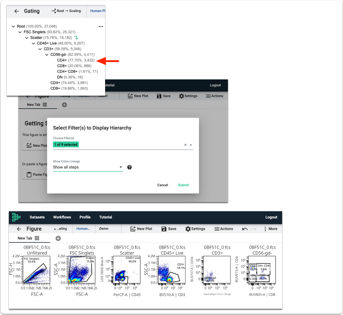
Task: Open the Unfiltered FSC Singlets plot
Action: tap(37, 270)
